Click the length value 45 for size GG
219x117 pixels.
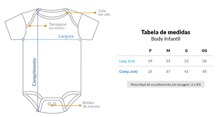204,72
